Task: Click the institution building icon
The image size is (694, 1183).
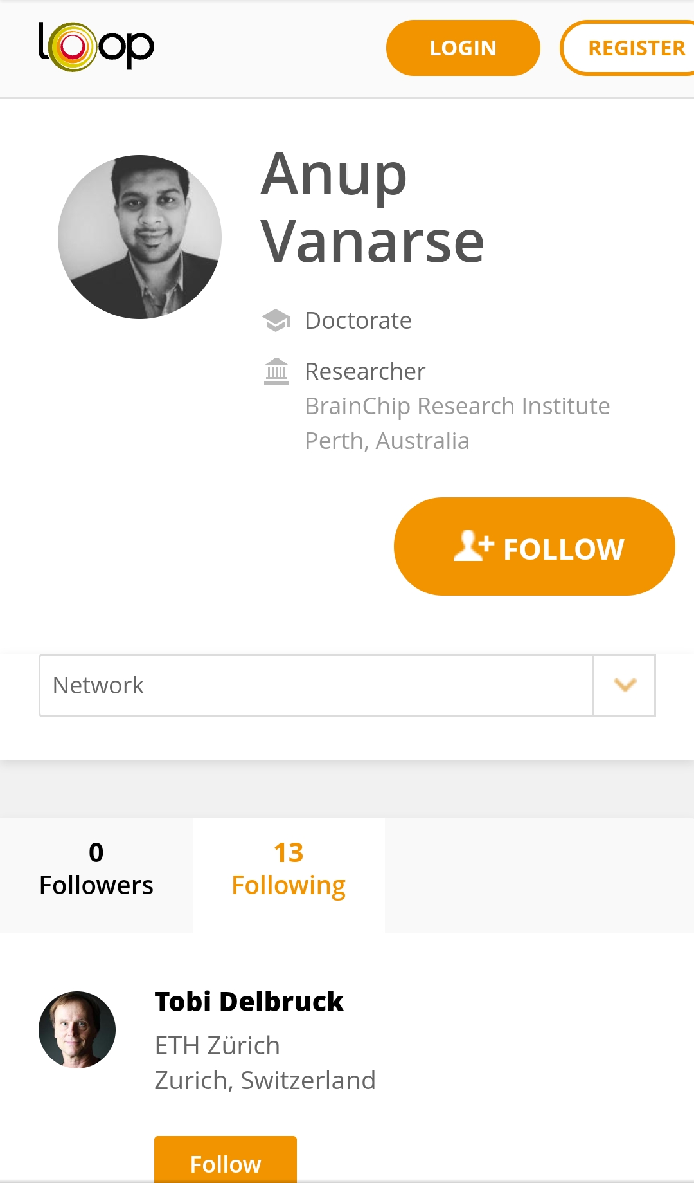Action: 276,372
